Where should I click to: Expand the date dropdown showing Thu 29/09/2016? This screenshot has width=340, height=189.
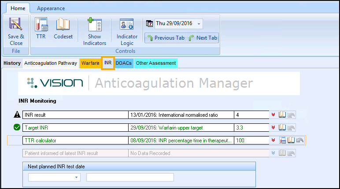(199, 23)
